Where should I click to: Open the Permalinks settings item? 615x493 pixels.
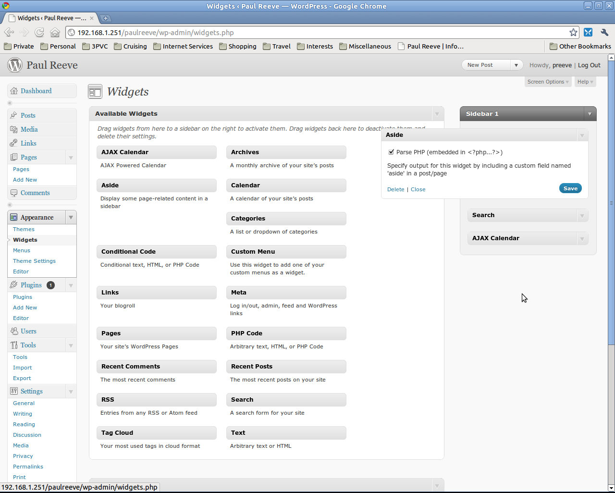click(28, 467)
